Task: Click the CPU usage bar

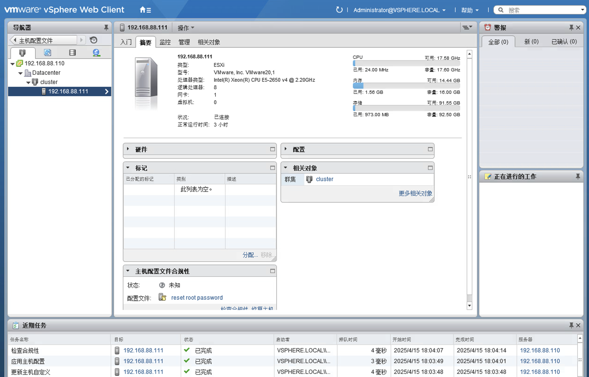Action: (406, 64)
